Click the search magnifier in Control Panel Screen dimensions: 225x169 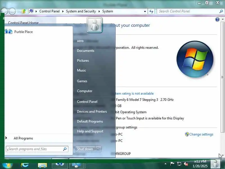click(x=221, y=11)
